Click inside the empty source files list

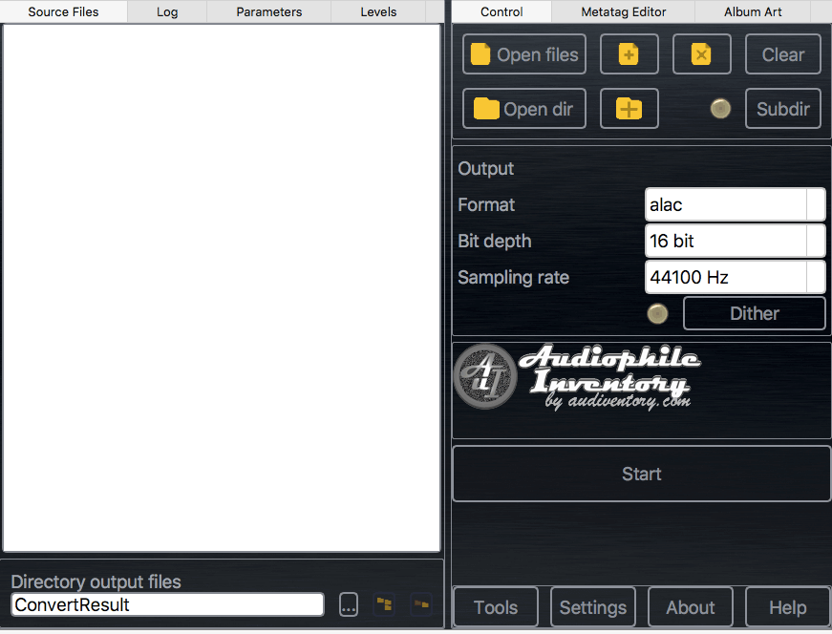pos(222,287)
